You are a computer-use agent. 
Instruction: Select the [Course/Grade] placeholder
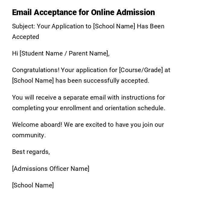pyautogui.click(x=141, y=70)
